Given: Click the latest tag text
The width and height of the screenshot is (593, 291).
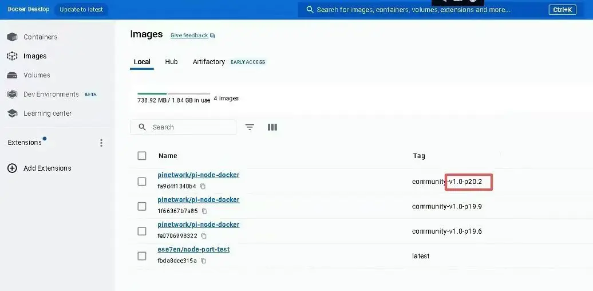Looking at the screenshot, I should point(421,256).
